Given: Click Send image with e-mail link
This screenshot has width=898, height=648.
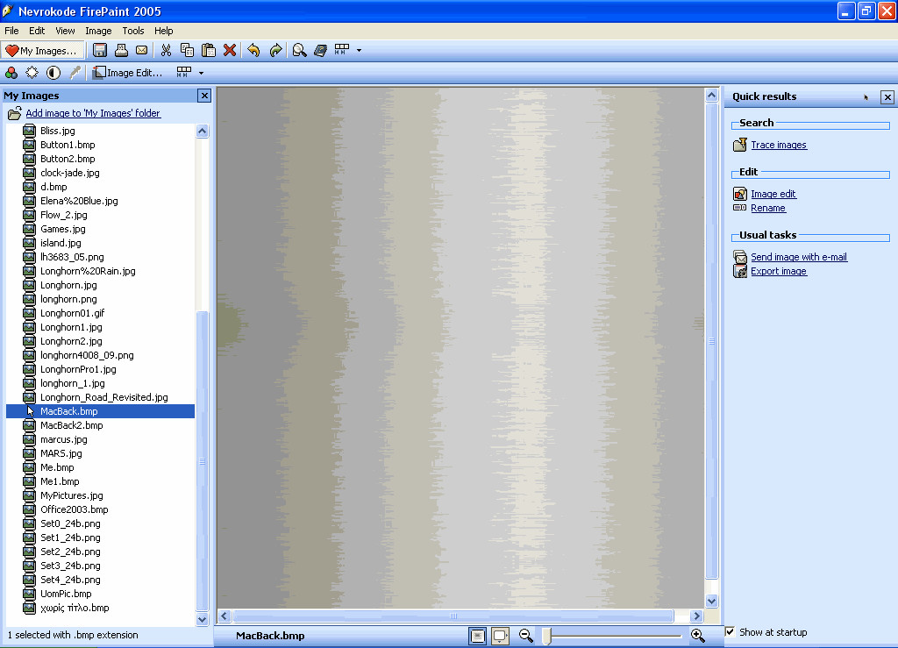Looking at the screenshot, I should 798,257.
